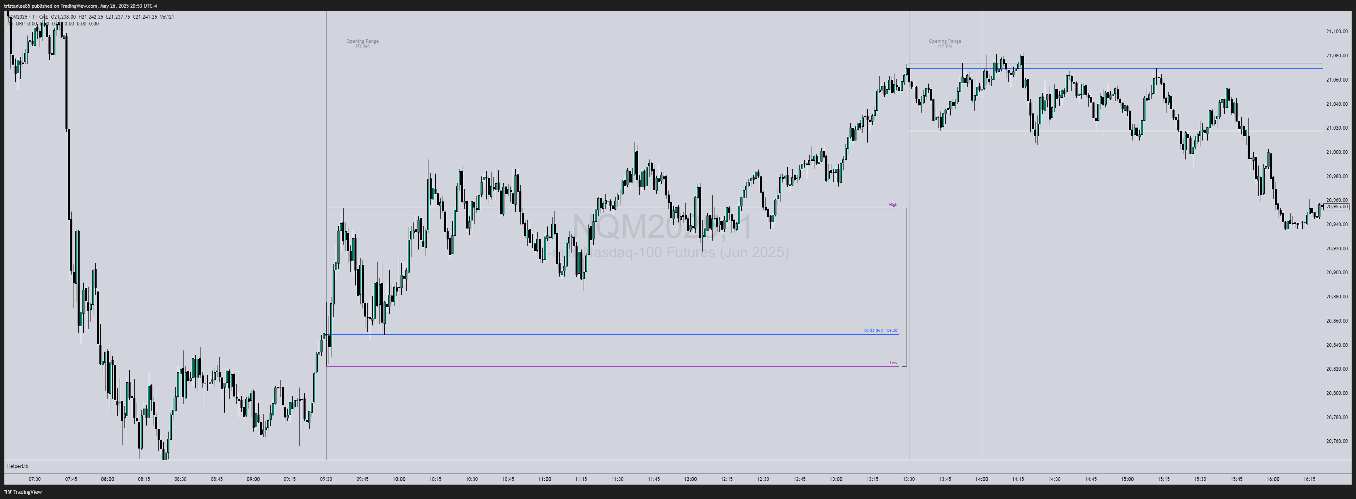Click the 20,760.00 price axis label
1356x499 pixels.
[1337, 442]
